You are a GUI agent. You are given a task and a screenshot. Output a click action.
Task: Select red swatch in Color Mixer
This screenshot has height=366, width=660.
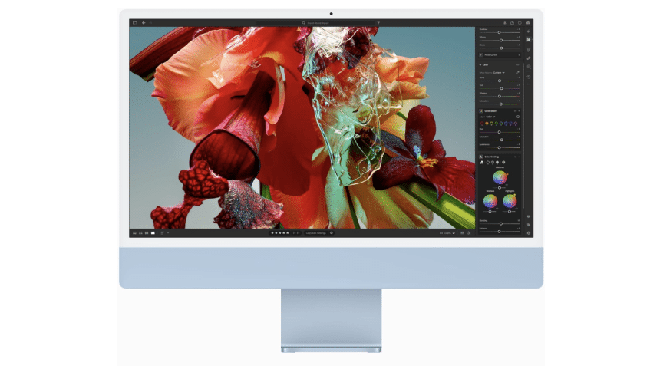(482, 124)
